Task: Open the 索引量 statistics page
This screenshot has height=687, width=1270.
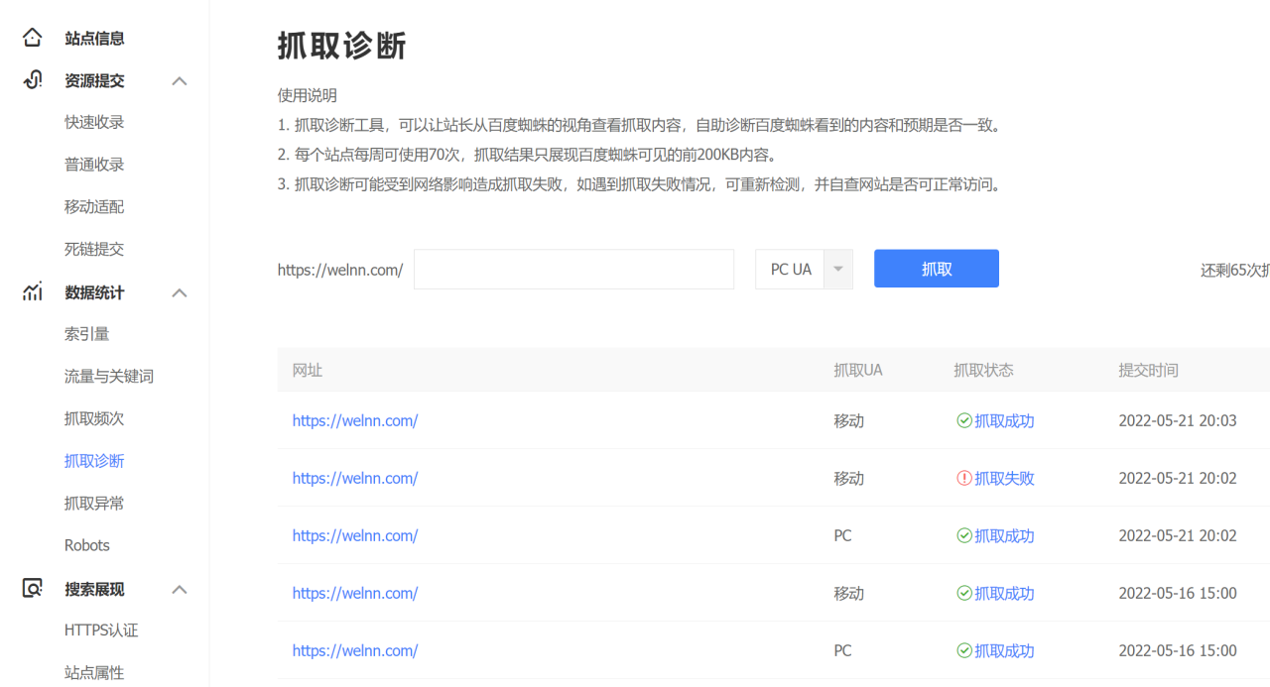Action: [86, 333]
